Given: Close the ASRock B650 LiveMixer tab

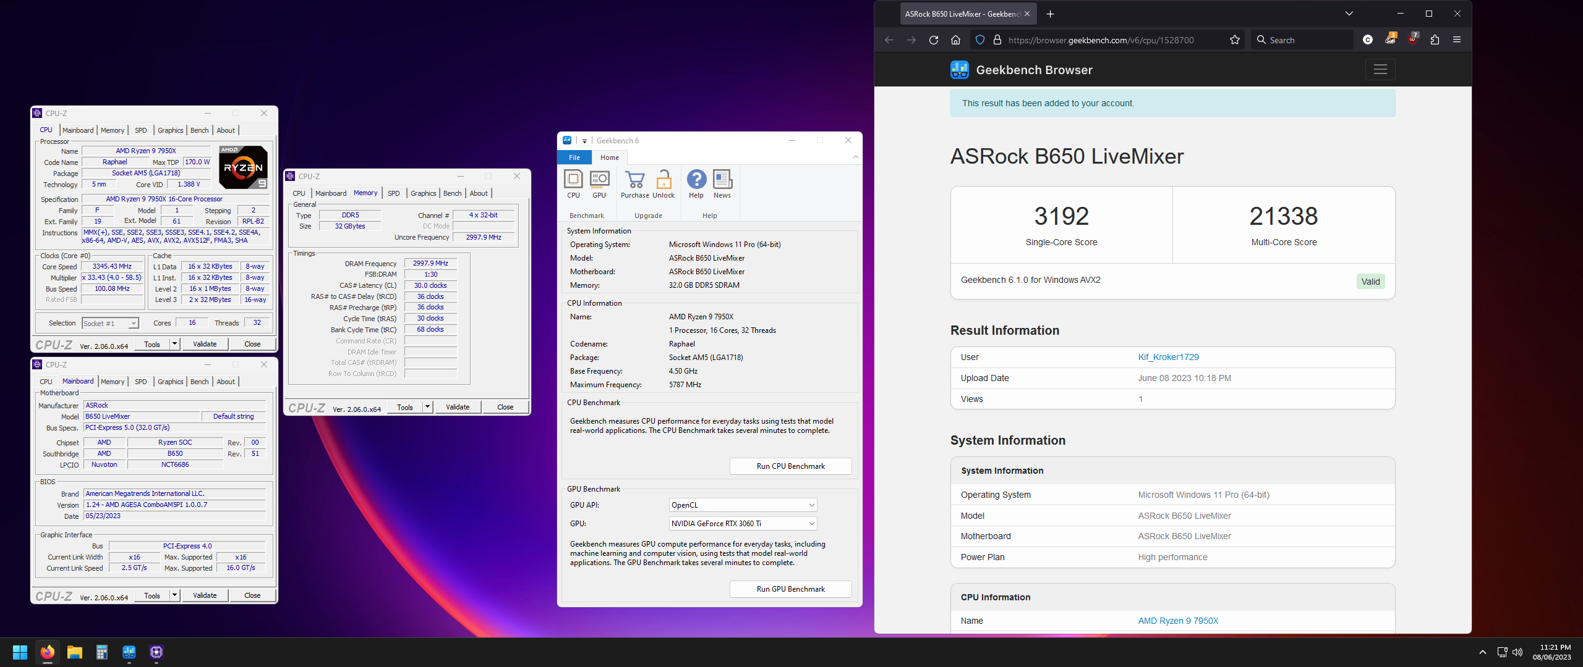Looking at the screenshot, I should [x=1027, y=14].
